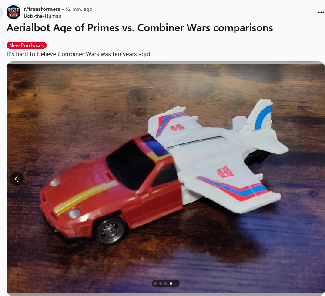The height and width of the screenshot is (296, 325).
Task: Click the partially visible back button circle
Action: [x=1, y=12]
